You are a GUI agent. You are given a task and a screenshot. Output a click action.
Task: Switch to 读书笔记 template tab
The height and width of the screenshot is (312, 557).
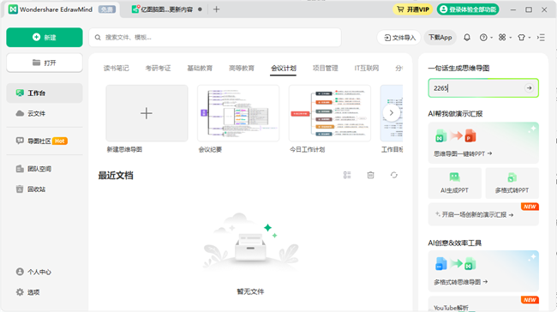click(117, 69)
